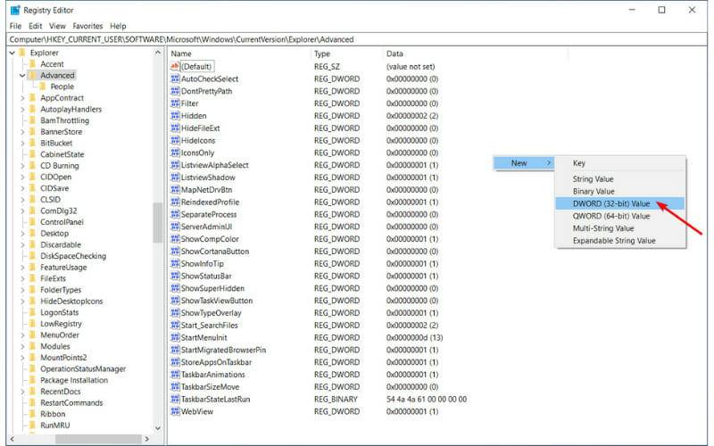Click the folder icon of the Accent key
The height and width of the screenshot is (446, 714).
[x=33, y=64]
